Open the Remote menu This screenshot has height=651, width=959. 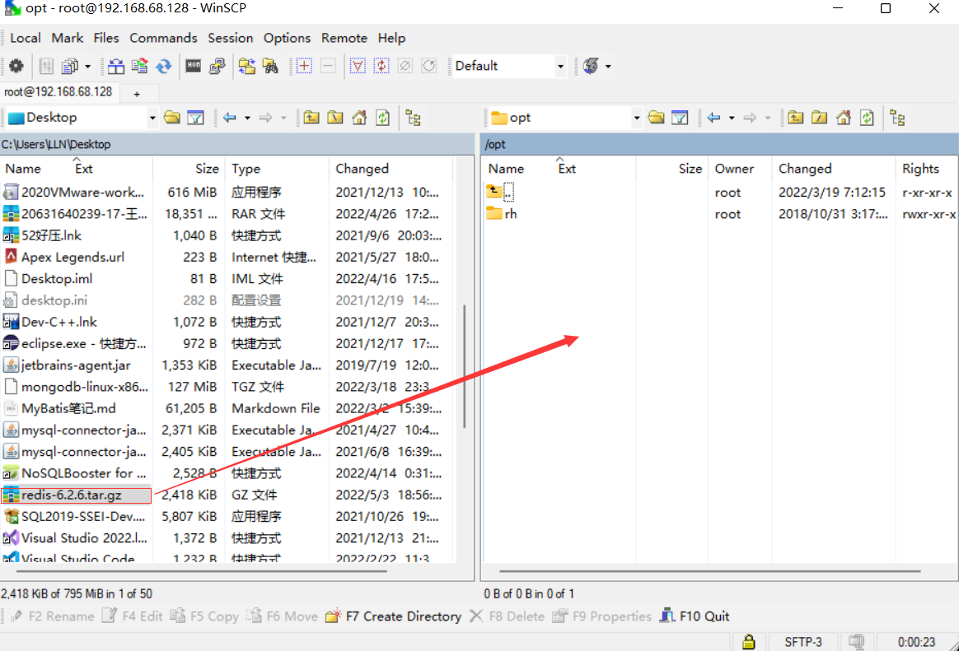344,38
